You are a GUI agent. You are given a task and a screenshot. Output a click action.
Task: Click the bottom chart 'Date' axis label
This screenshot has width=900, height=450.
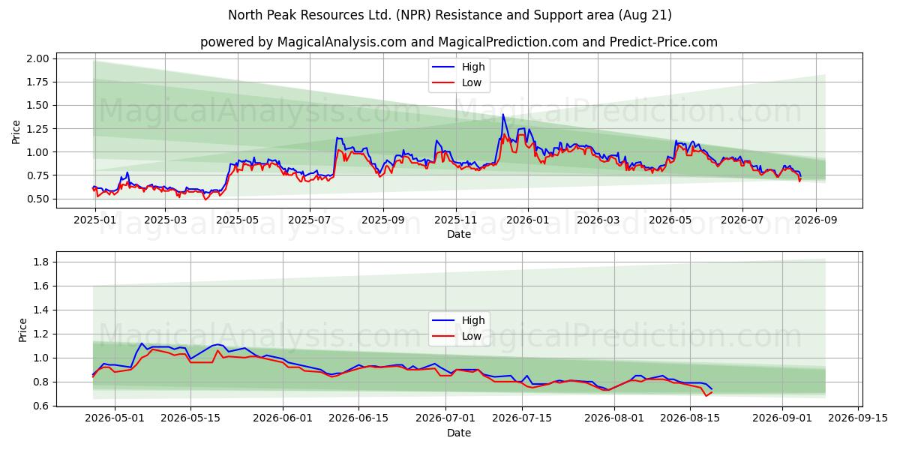[459, 433]
